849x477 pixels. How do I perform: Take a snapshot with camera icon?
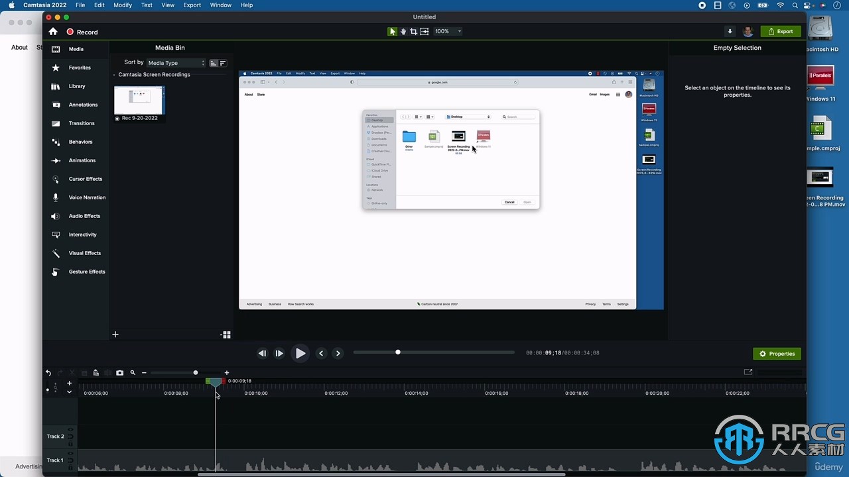point(120,373)
